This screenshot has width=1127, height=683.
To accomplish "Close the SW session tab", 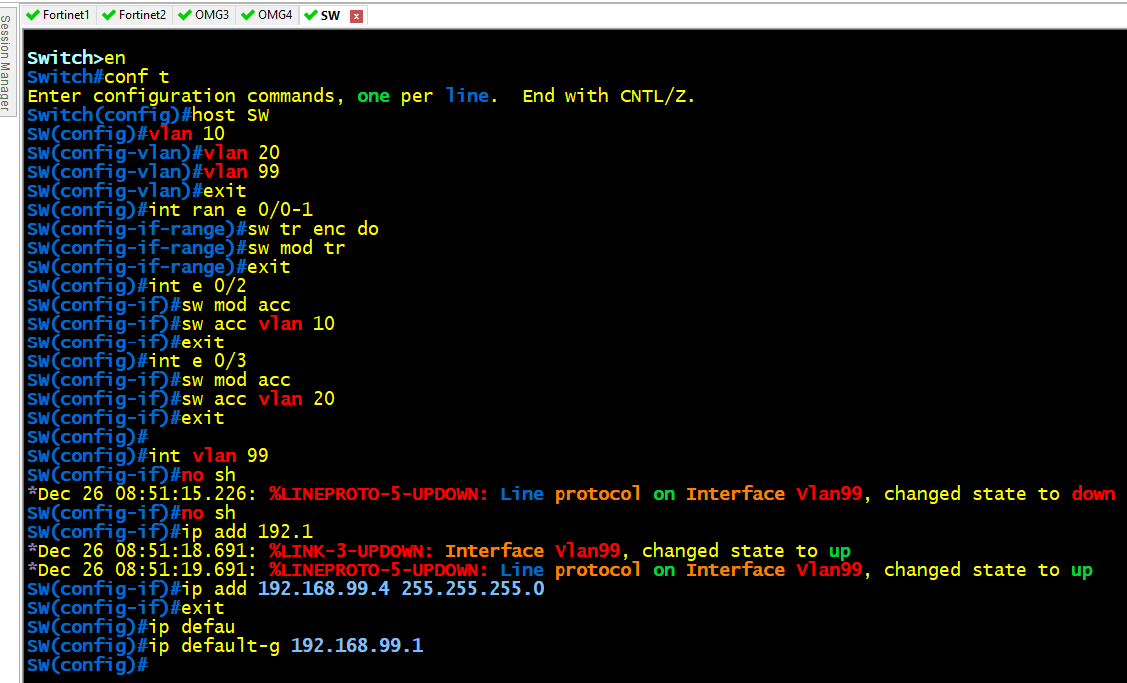I will (356, 16).
